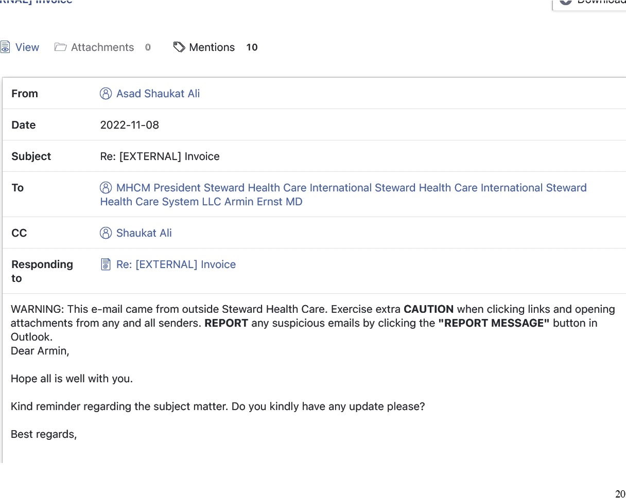Open sender Asad Shaukat Ali's profile link

point(158,94)
